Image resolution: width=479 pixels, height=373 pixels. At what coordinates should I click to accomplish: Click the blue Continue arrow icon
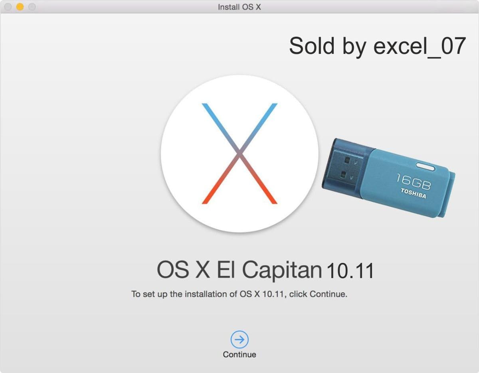(239, 339)
